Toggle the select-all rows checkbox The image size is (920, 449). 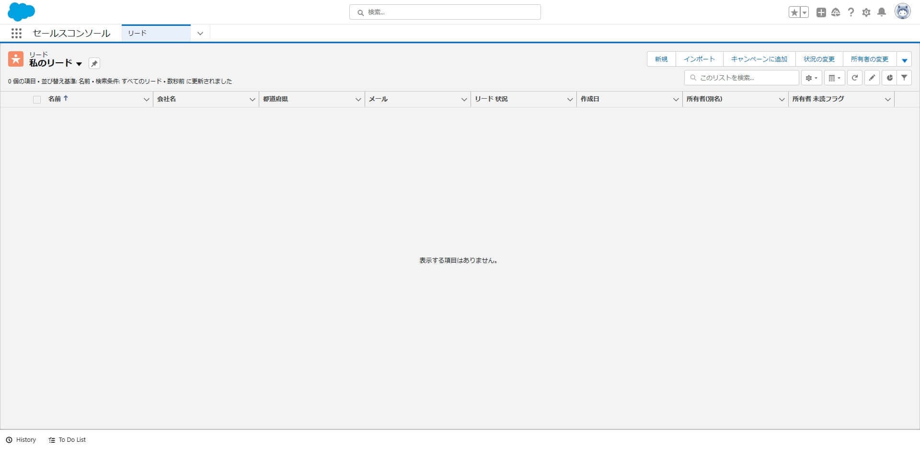(x=37, y=100)
